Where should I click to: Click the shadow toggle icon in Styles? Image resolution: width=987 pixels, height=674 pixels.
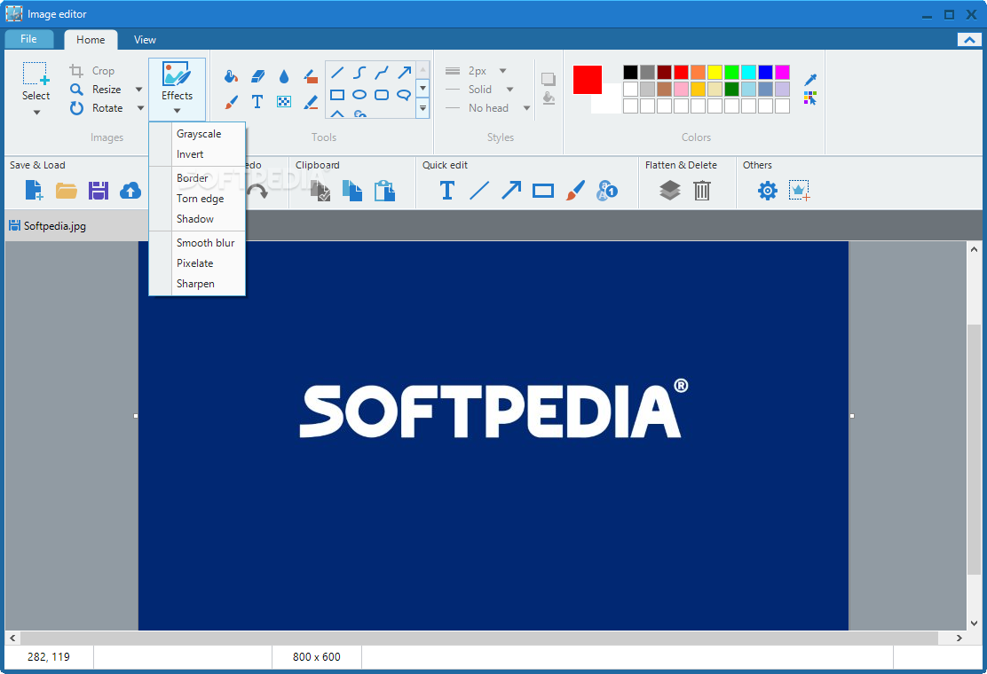click(x=549, y=79)
